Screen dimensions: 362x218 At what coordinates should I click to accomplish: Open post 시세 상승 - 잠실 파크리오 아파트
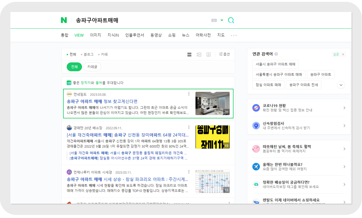point(128,179)
